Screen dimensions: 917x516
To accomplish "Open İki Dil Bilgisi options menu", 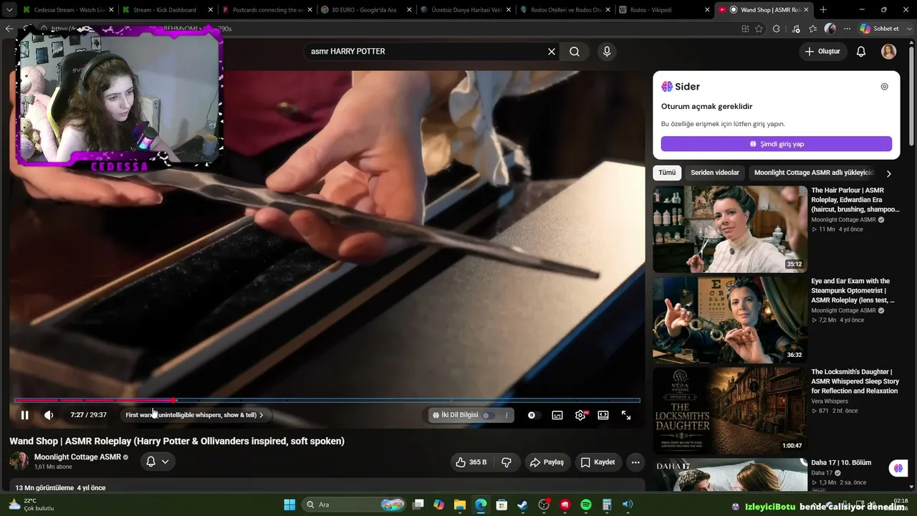I will pos(506,415).
